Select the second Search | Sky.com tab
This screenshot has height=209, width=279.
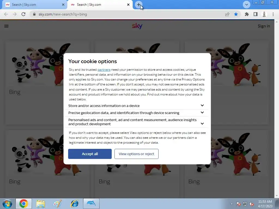pyautogui.click(x=100, y=5)
